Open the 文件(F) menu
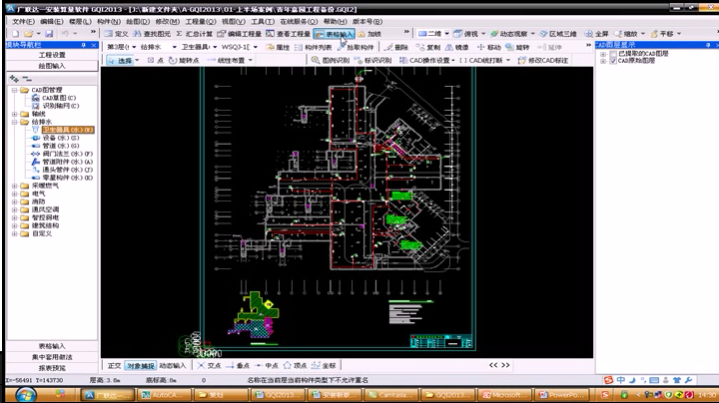 click(23, 22)
